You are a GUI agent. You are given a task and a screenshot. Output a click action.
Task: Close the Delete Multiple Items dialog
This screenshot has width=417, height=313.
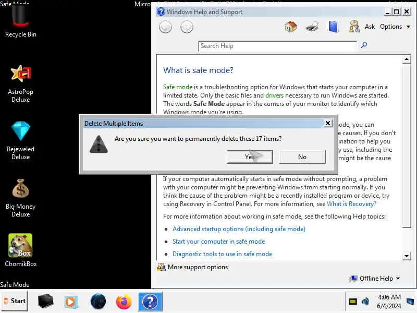pos(328,123)
